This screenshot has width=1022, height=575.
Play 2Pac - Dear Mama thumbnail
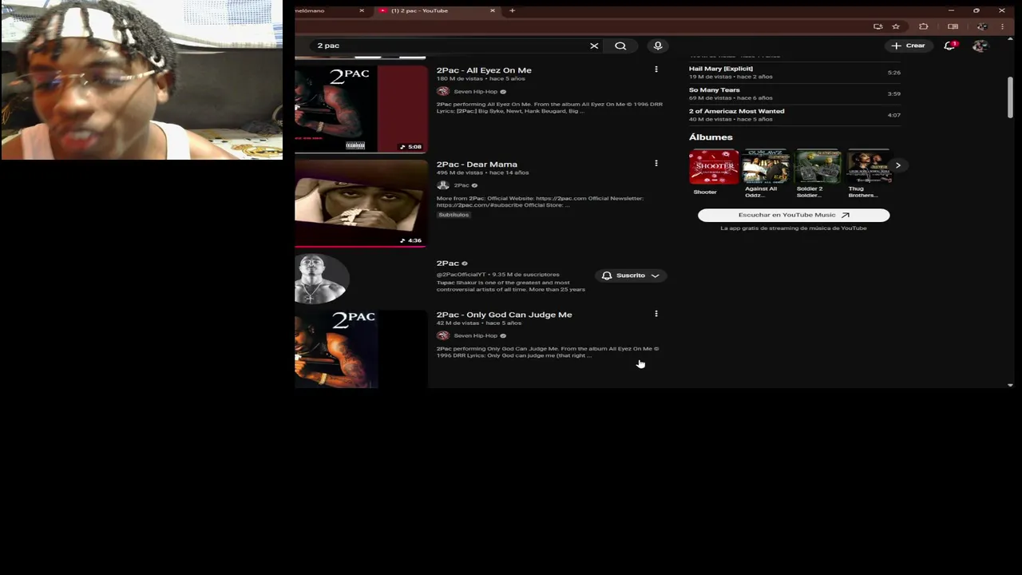(361, 203)
